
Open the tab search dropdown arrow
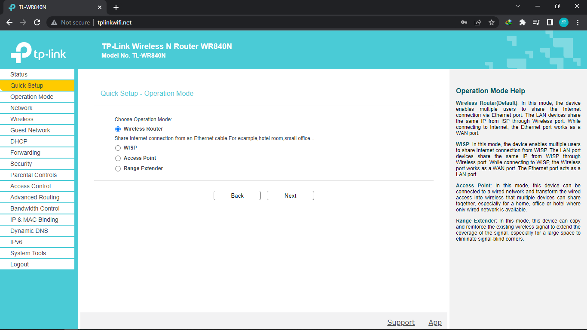pyautogui.click(x=518, y=6)
